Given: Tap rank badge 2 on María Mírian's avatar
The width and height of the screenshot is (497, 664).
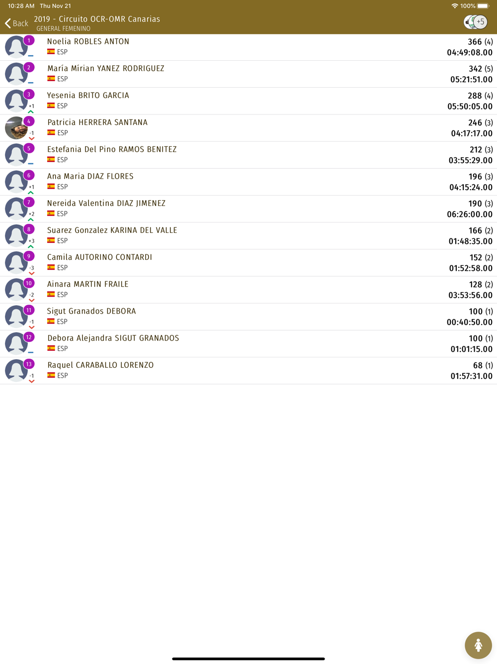Looking at the screenshot, I should [29, 67].
